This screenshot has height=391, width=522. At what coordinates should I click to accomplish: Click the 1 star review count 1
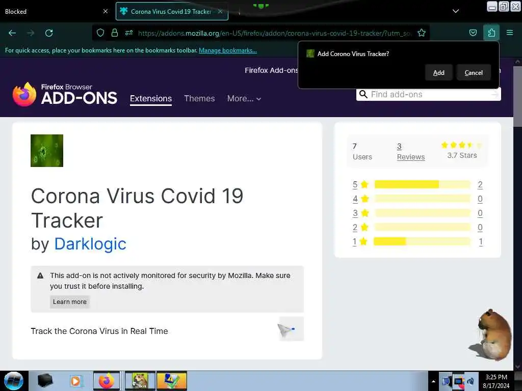(480, 242)
